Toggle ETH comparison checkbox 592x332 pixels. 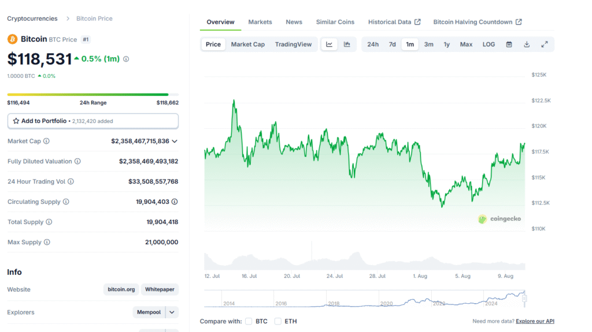[278, 322]
